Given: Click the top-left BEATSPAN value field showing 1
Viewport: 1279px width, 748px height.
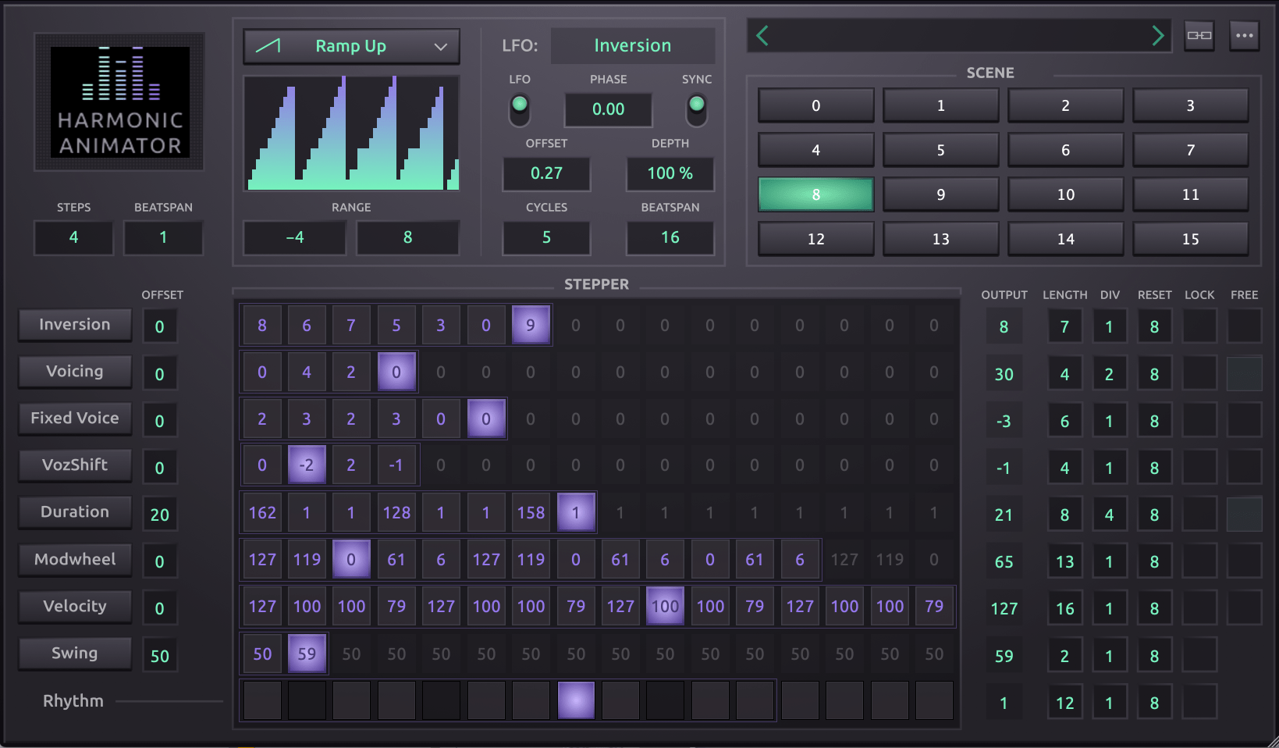Looking at the screenshot, I should point(163,237).
